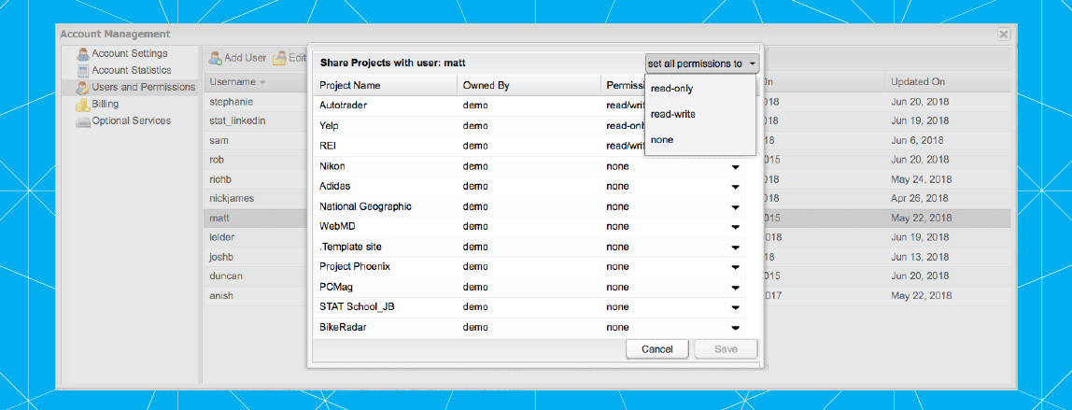The width and height of the screenshot is (1072, 410).
Task: Click the Billing coins icon
Action: point(83,104)
